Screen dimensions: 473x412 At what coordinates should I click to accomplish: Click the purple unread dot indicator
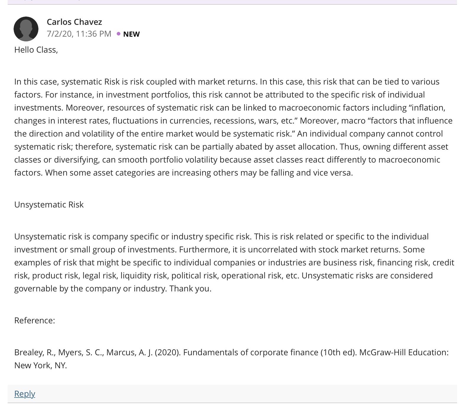pyautogui.click(x=119, y=34)
